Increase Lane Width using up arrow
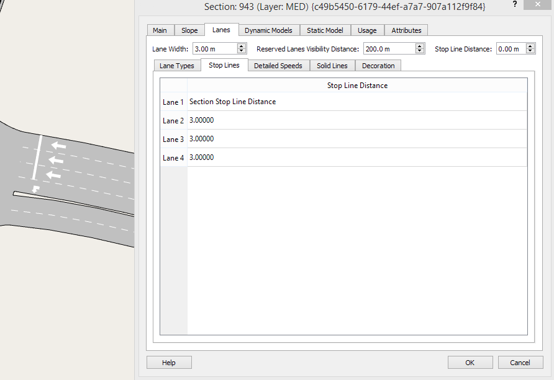The height and width of the screenshot is (380, 554). click(x=241, y=46)
